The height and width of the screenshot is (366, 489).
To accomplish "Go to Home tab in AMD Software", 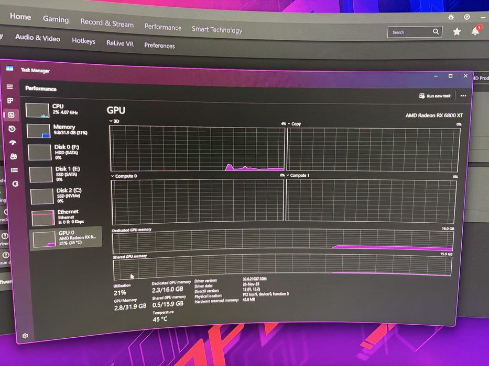I will [x=20, y=16].
